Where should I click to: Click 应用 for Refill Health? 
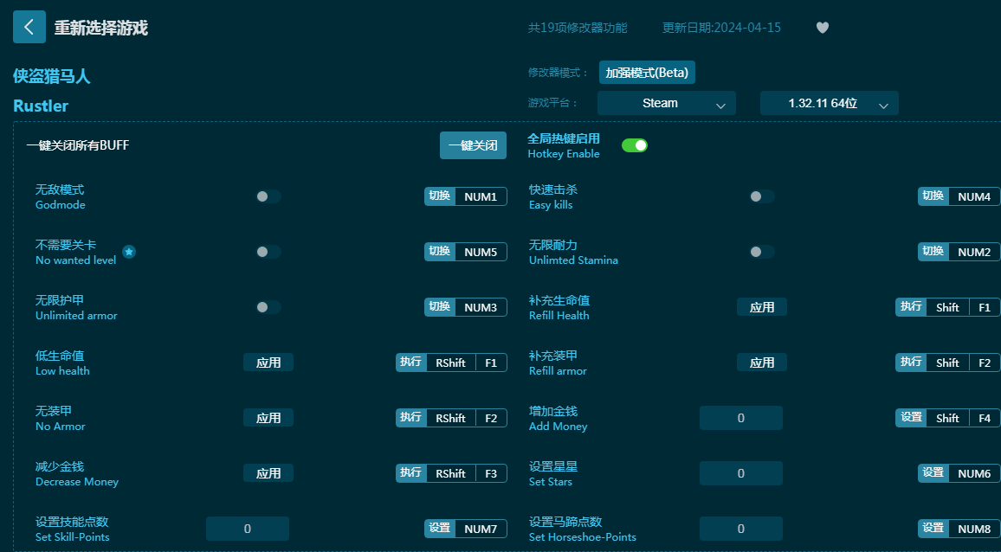click(x=762, y=307)
